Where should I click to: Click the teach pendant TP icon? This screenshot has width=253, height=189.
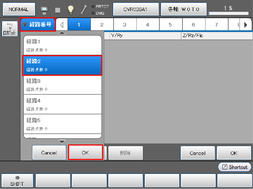click(x=44, y=10)
